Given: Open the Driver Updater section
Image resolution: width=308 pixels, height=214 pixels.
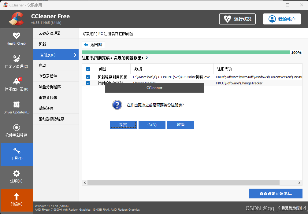Looking at the screenshot, I should tap(17, 109).
